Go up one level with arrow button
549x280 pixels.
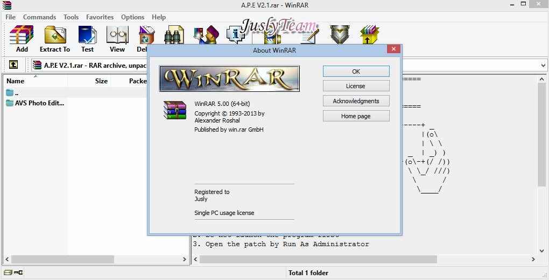(13, 64)
